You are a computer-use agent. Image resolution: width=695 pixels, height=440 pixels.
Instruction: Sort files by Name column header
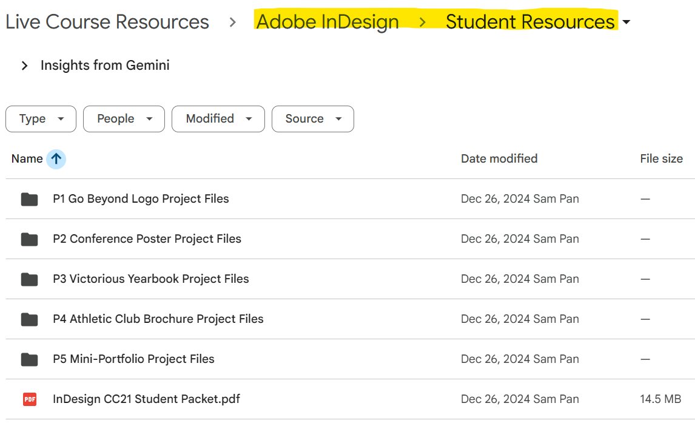click(27, 159)
